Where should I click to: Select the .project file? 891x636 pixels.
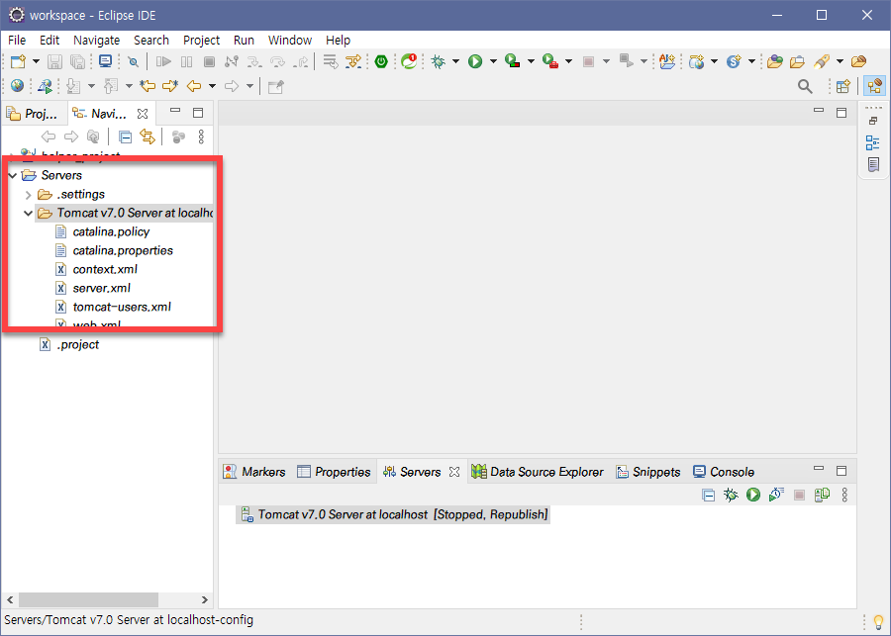click(78, 344)
